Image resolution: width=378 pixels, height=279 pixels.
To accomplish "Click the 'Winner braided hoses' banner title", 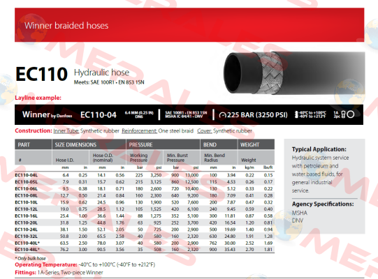I will point(66,26).
